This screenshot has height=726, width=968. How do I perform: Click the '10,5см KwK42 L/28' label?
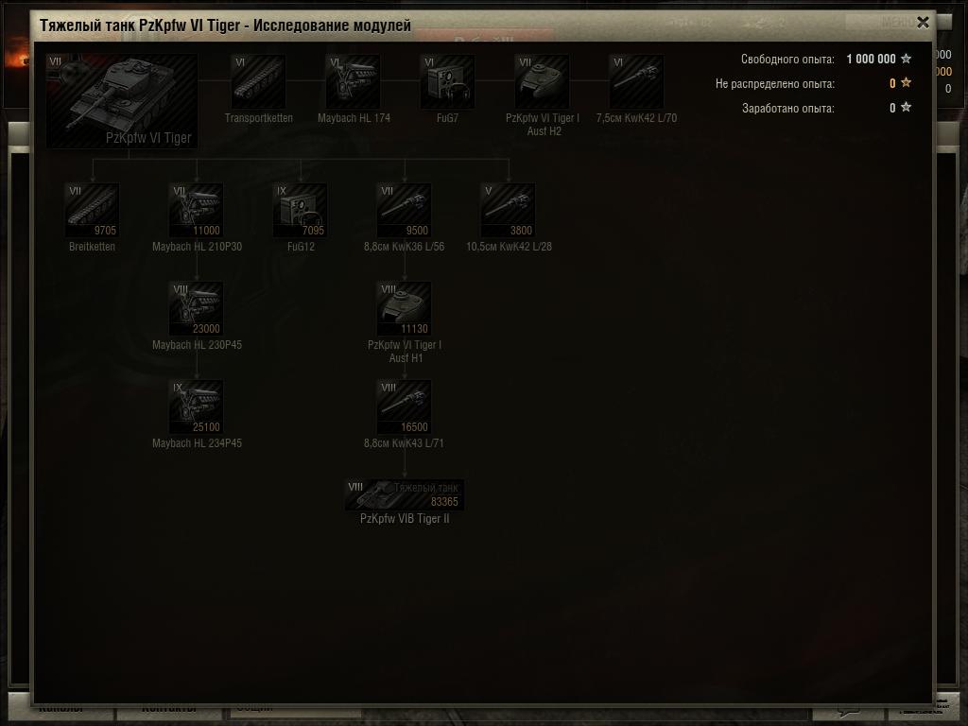pyautogui.click(x=509, y=247)
